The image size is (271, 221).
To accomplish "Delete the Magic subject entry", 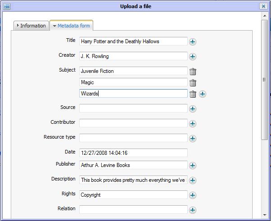I will pyautogui.click(x=193, y=83).
